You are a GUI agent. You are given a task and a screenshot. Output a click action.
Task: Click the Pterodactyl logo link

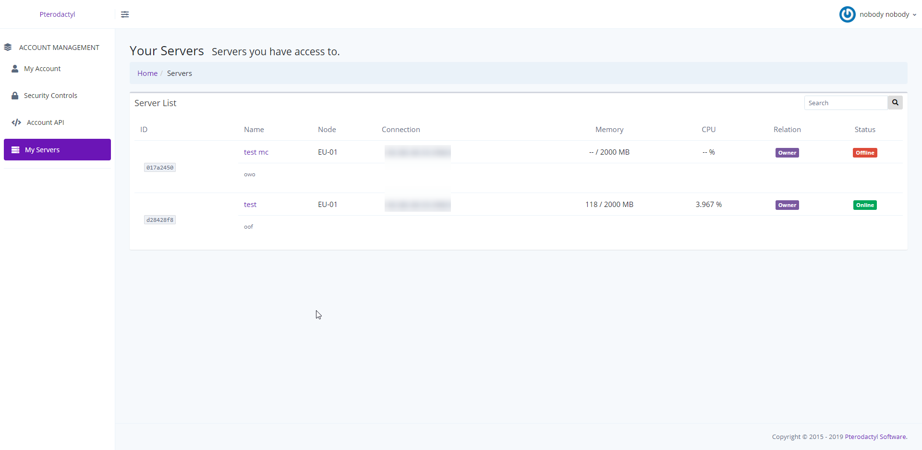click(x=57, y=14)
